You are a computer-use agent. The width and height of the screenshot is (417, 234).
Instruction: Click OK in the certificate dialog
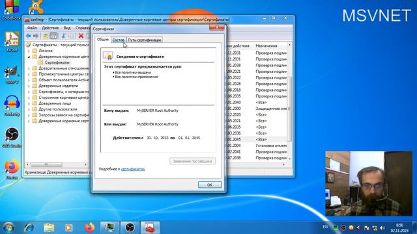[210, 185]
